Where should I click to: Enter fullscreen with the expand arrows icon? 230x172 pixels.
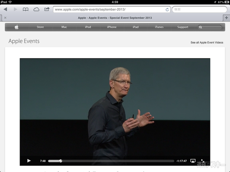click(x=203, y=161)
